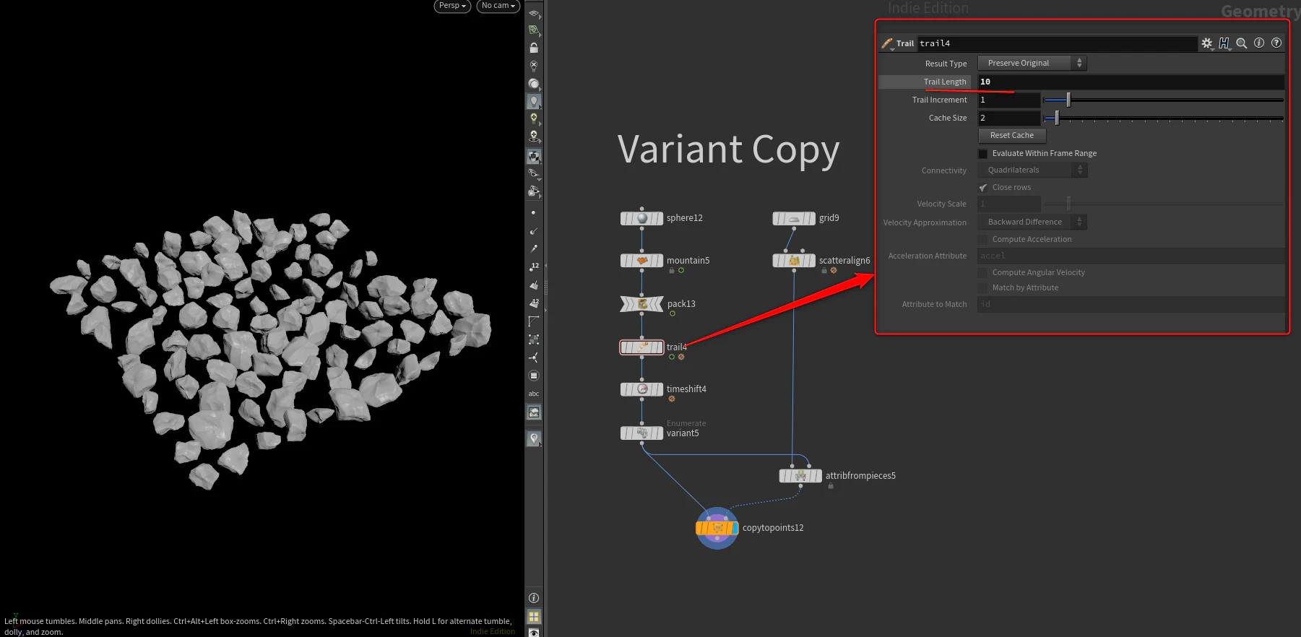Click the lock icon in viewport toolbar
Screen dimensions: 1301x637
(x=534, y=48)
